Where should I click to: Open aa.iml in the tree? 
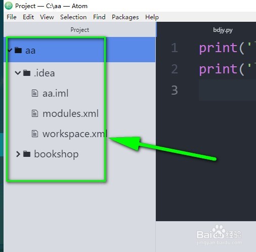coord(56,93)
